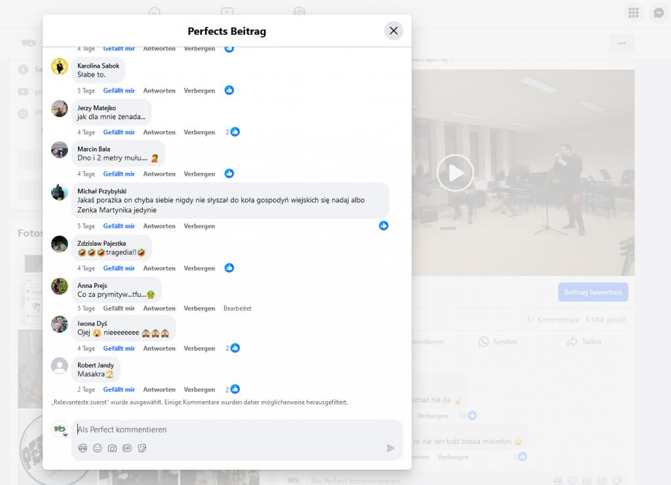Play the video in background post
Image resolution: width=671 pixels, height=485 pixels.
[455, 173]
